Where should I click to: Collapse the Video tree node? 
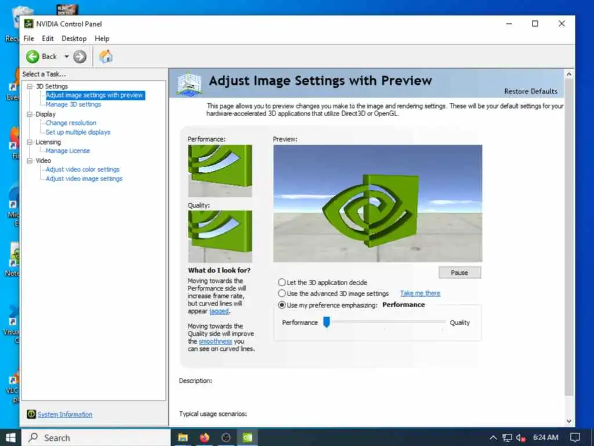coord(30,161)
